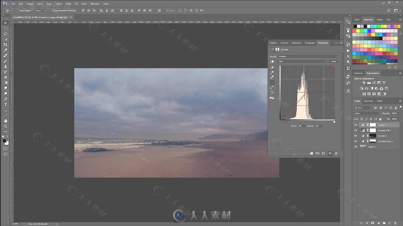Activate the on-image adjustment hand tool

(x=272, y=62)
